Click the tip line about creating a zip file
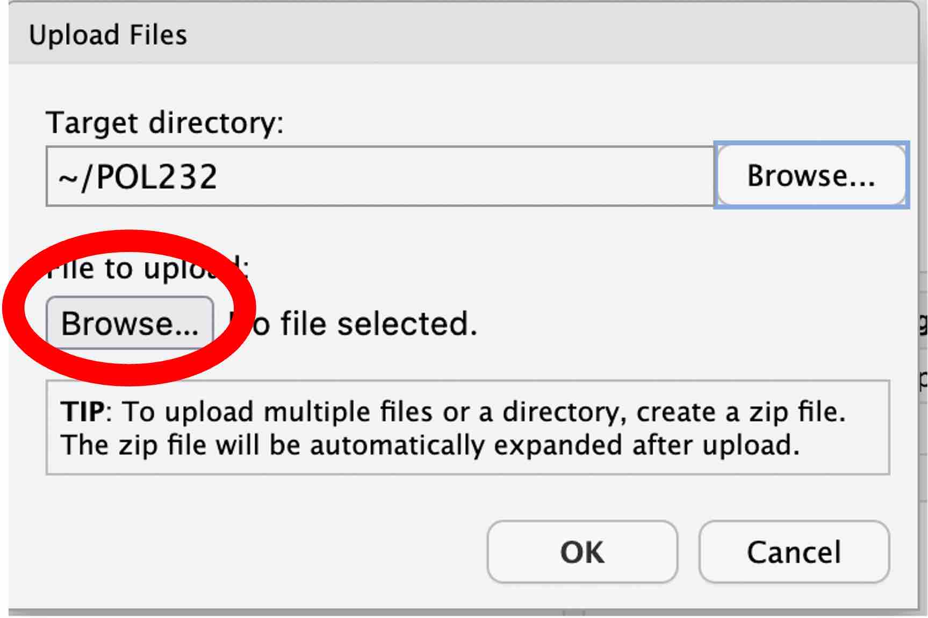928x618 pixels. (454, 413)
